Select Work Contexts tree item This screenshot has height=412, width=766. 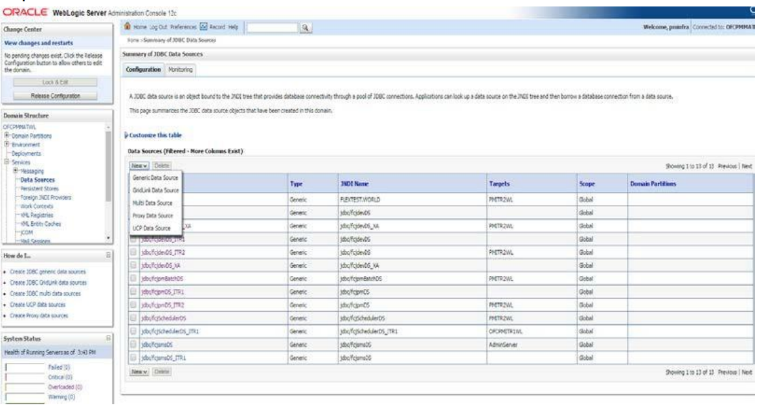[37, 206]
